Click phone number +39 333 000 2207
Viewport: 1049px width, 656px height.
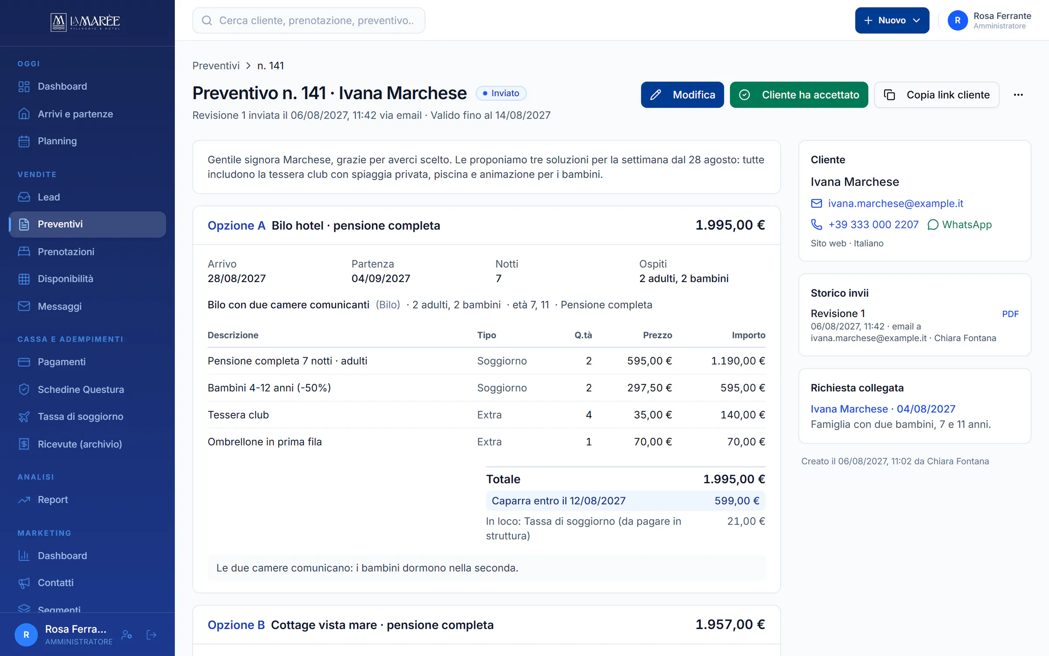pyautogui.click(x=873, y=224)
